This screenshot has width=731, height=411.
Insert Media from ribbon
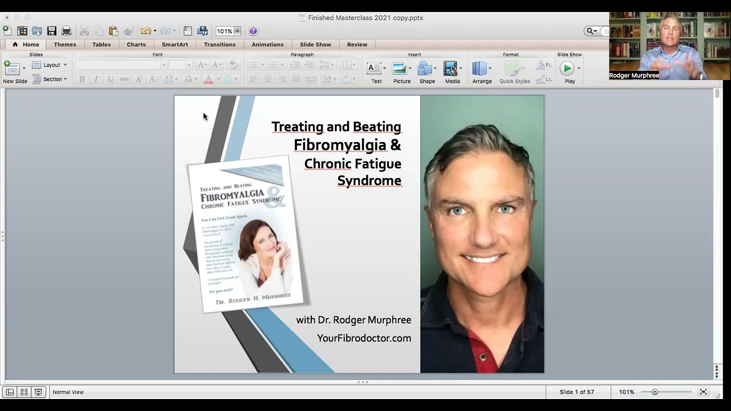click(x=452, y=72)
